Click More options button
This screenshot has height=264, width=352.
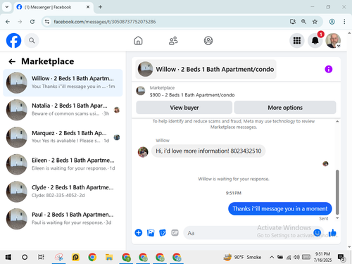coord(285,108)
